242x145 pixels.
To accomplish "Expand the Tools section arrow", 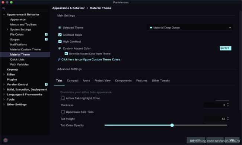I will click(x=4, y=99).
